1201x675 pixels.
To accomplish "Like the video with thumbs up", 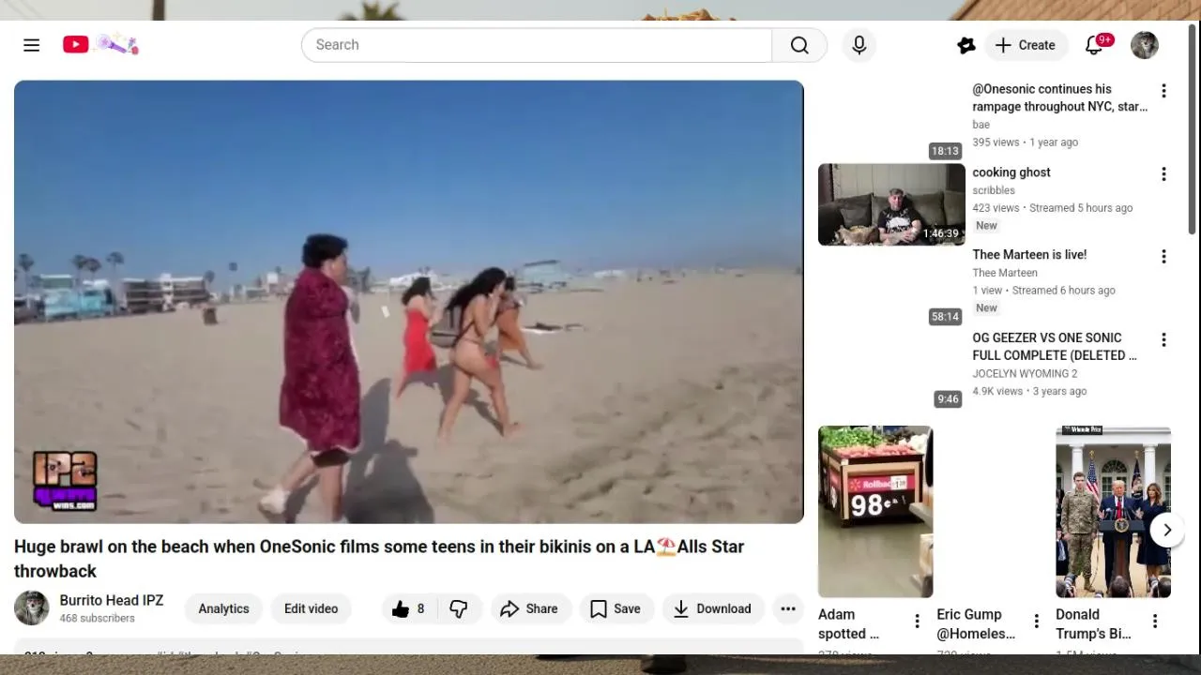I will click(408, 608).
